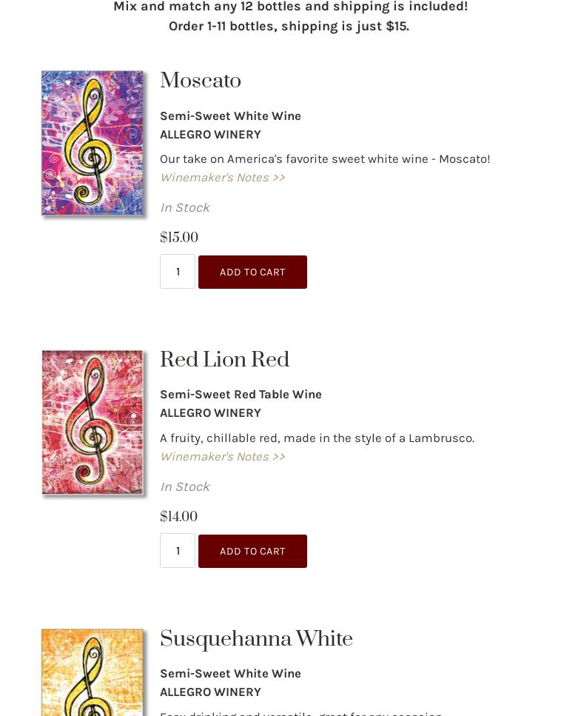581x716 pixels.
Task: Click In Stock below Red Lion Red
Action: (184, 486)
